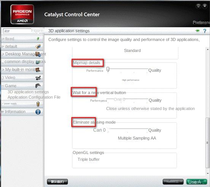Open the Preferences menu
The image size is (210, 187).
[x=201, y=22]
